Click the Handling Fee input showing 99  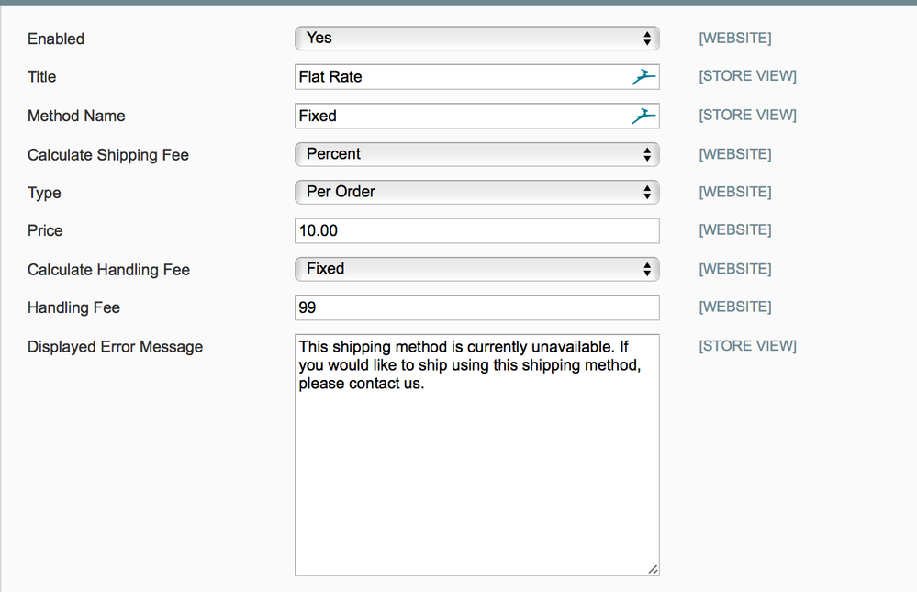click(476, 307)
